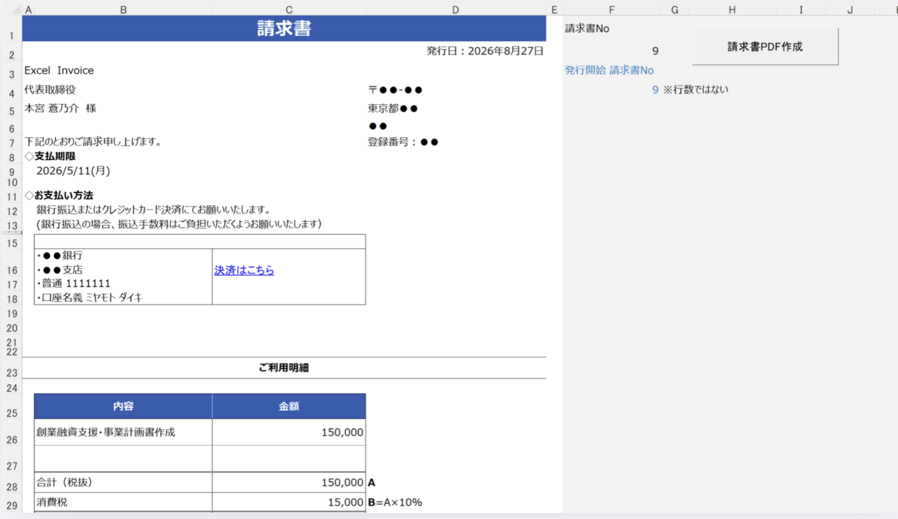Select column C header

pyautogui.click(x=289, y=9)
